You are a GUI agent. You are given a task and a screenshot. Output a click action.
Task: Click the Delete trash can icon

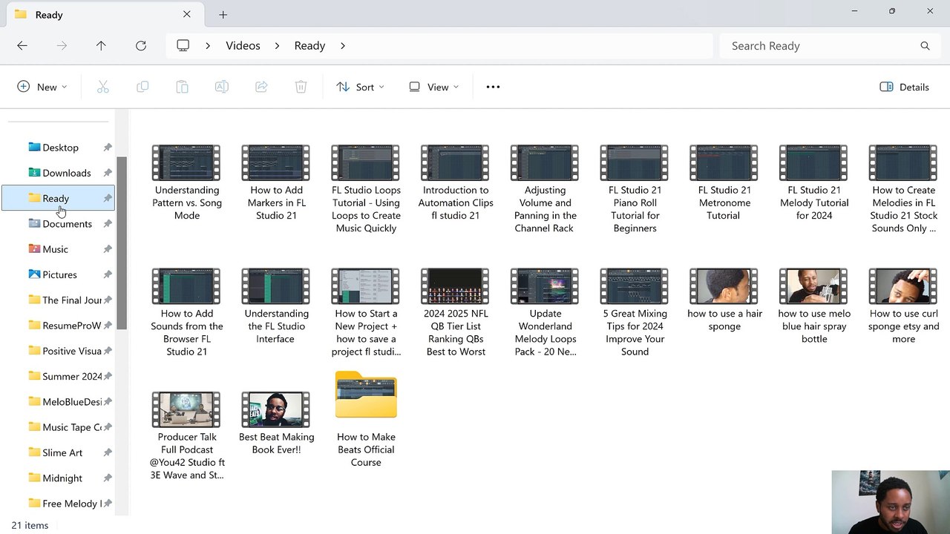tap(301, 87)
